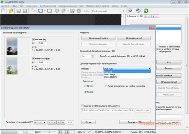Screen dimensions: 189x134
Task: Open the Archivo menu
Action: 5,6
